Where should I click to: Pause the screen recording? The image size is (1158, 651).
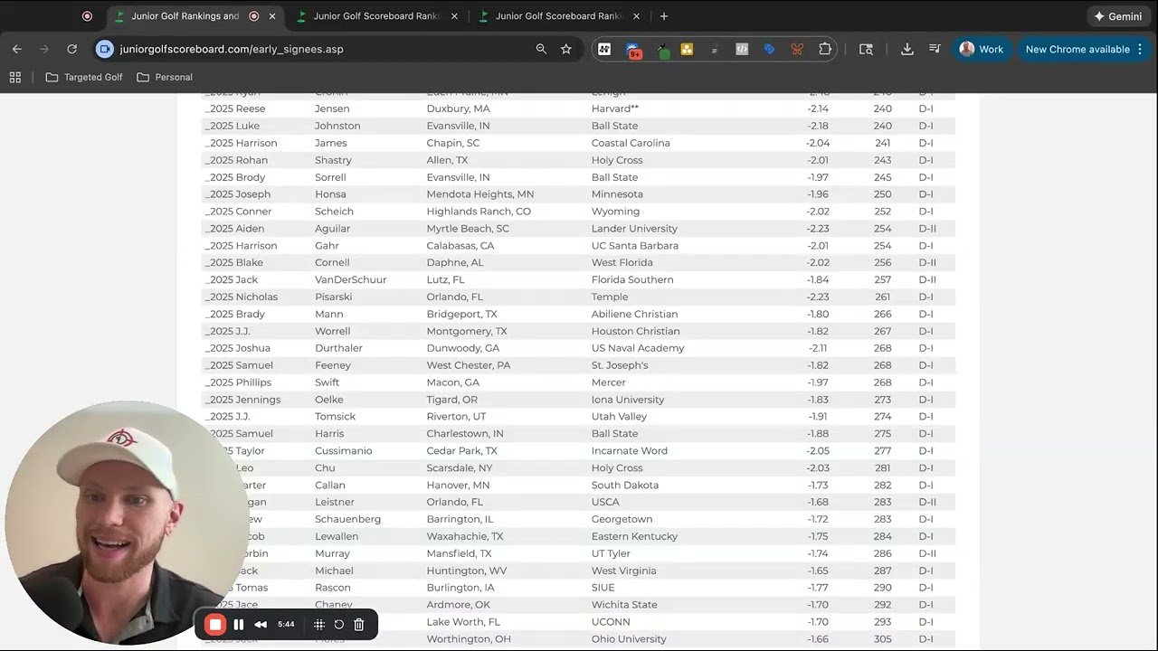point(239,624)
